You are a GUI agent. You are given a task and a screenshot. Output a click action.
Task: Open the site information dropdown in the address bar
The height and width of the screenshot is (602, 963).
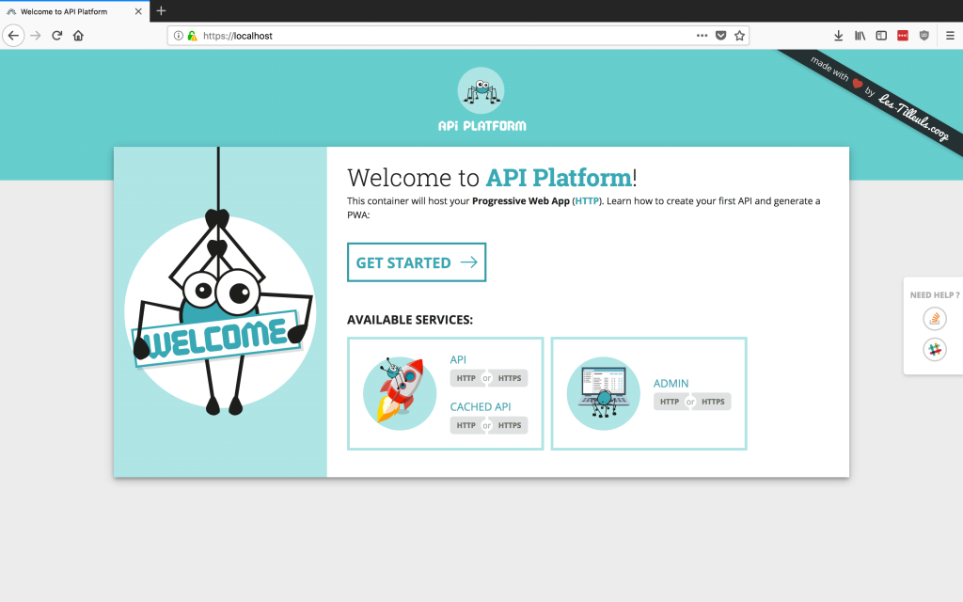coord(179,35)
